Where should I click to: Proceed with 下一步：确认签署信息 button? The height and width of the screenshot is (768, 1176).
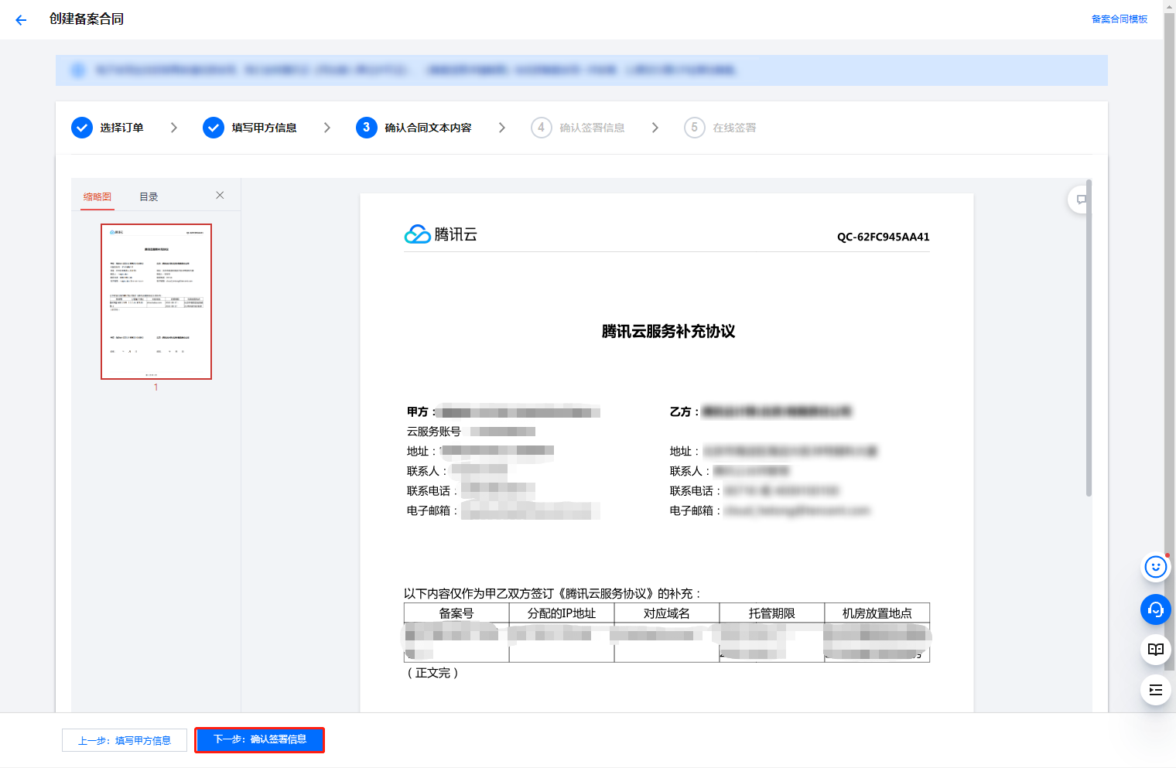[260, 739]
